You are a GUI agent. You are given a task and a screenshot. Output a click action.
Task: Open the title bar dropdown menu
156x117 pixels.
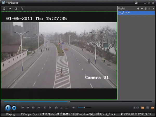click(136, 3)
